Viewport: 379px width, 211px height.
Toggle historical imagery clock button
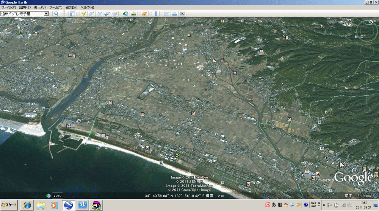click(x=125, y=14)
